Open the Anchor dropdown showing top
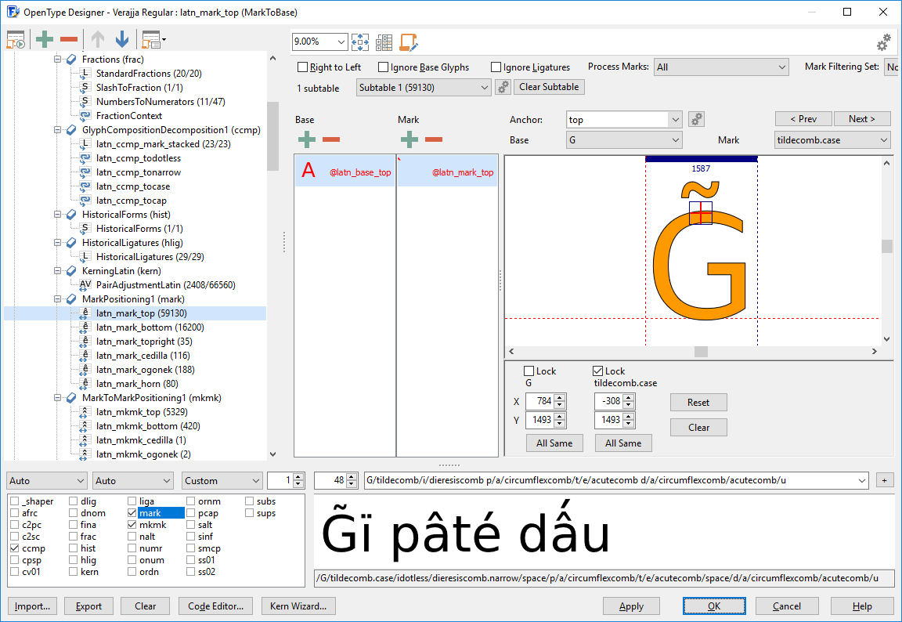 coord(676,120)
